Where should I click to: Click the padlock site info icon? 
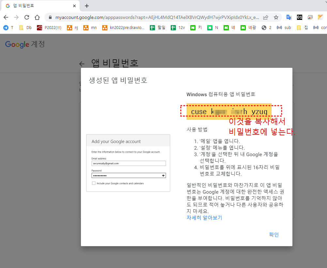[50, 17]
